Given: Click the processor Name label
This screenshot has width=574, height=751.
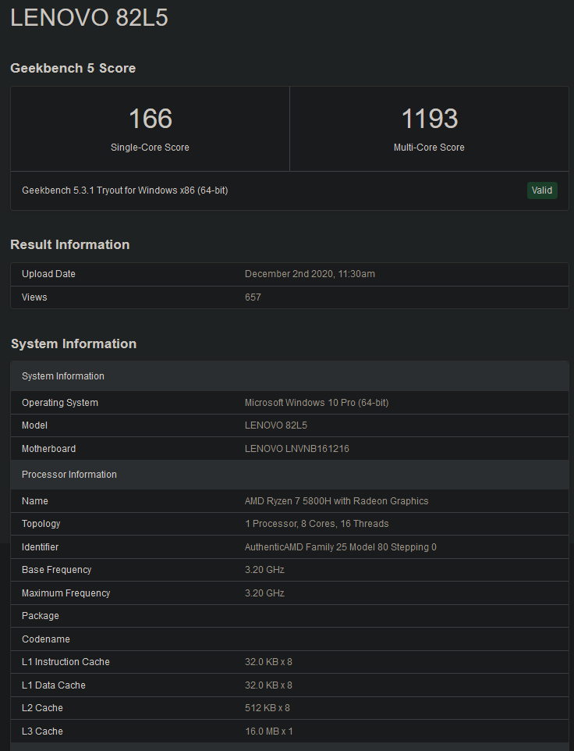Looking at the screenshot, I should coord(35,501).
